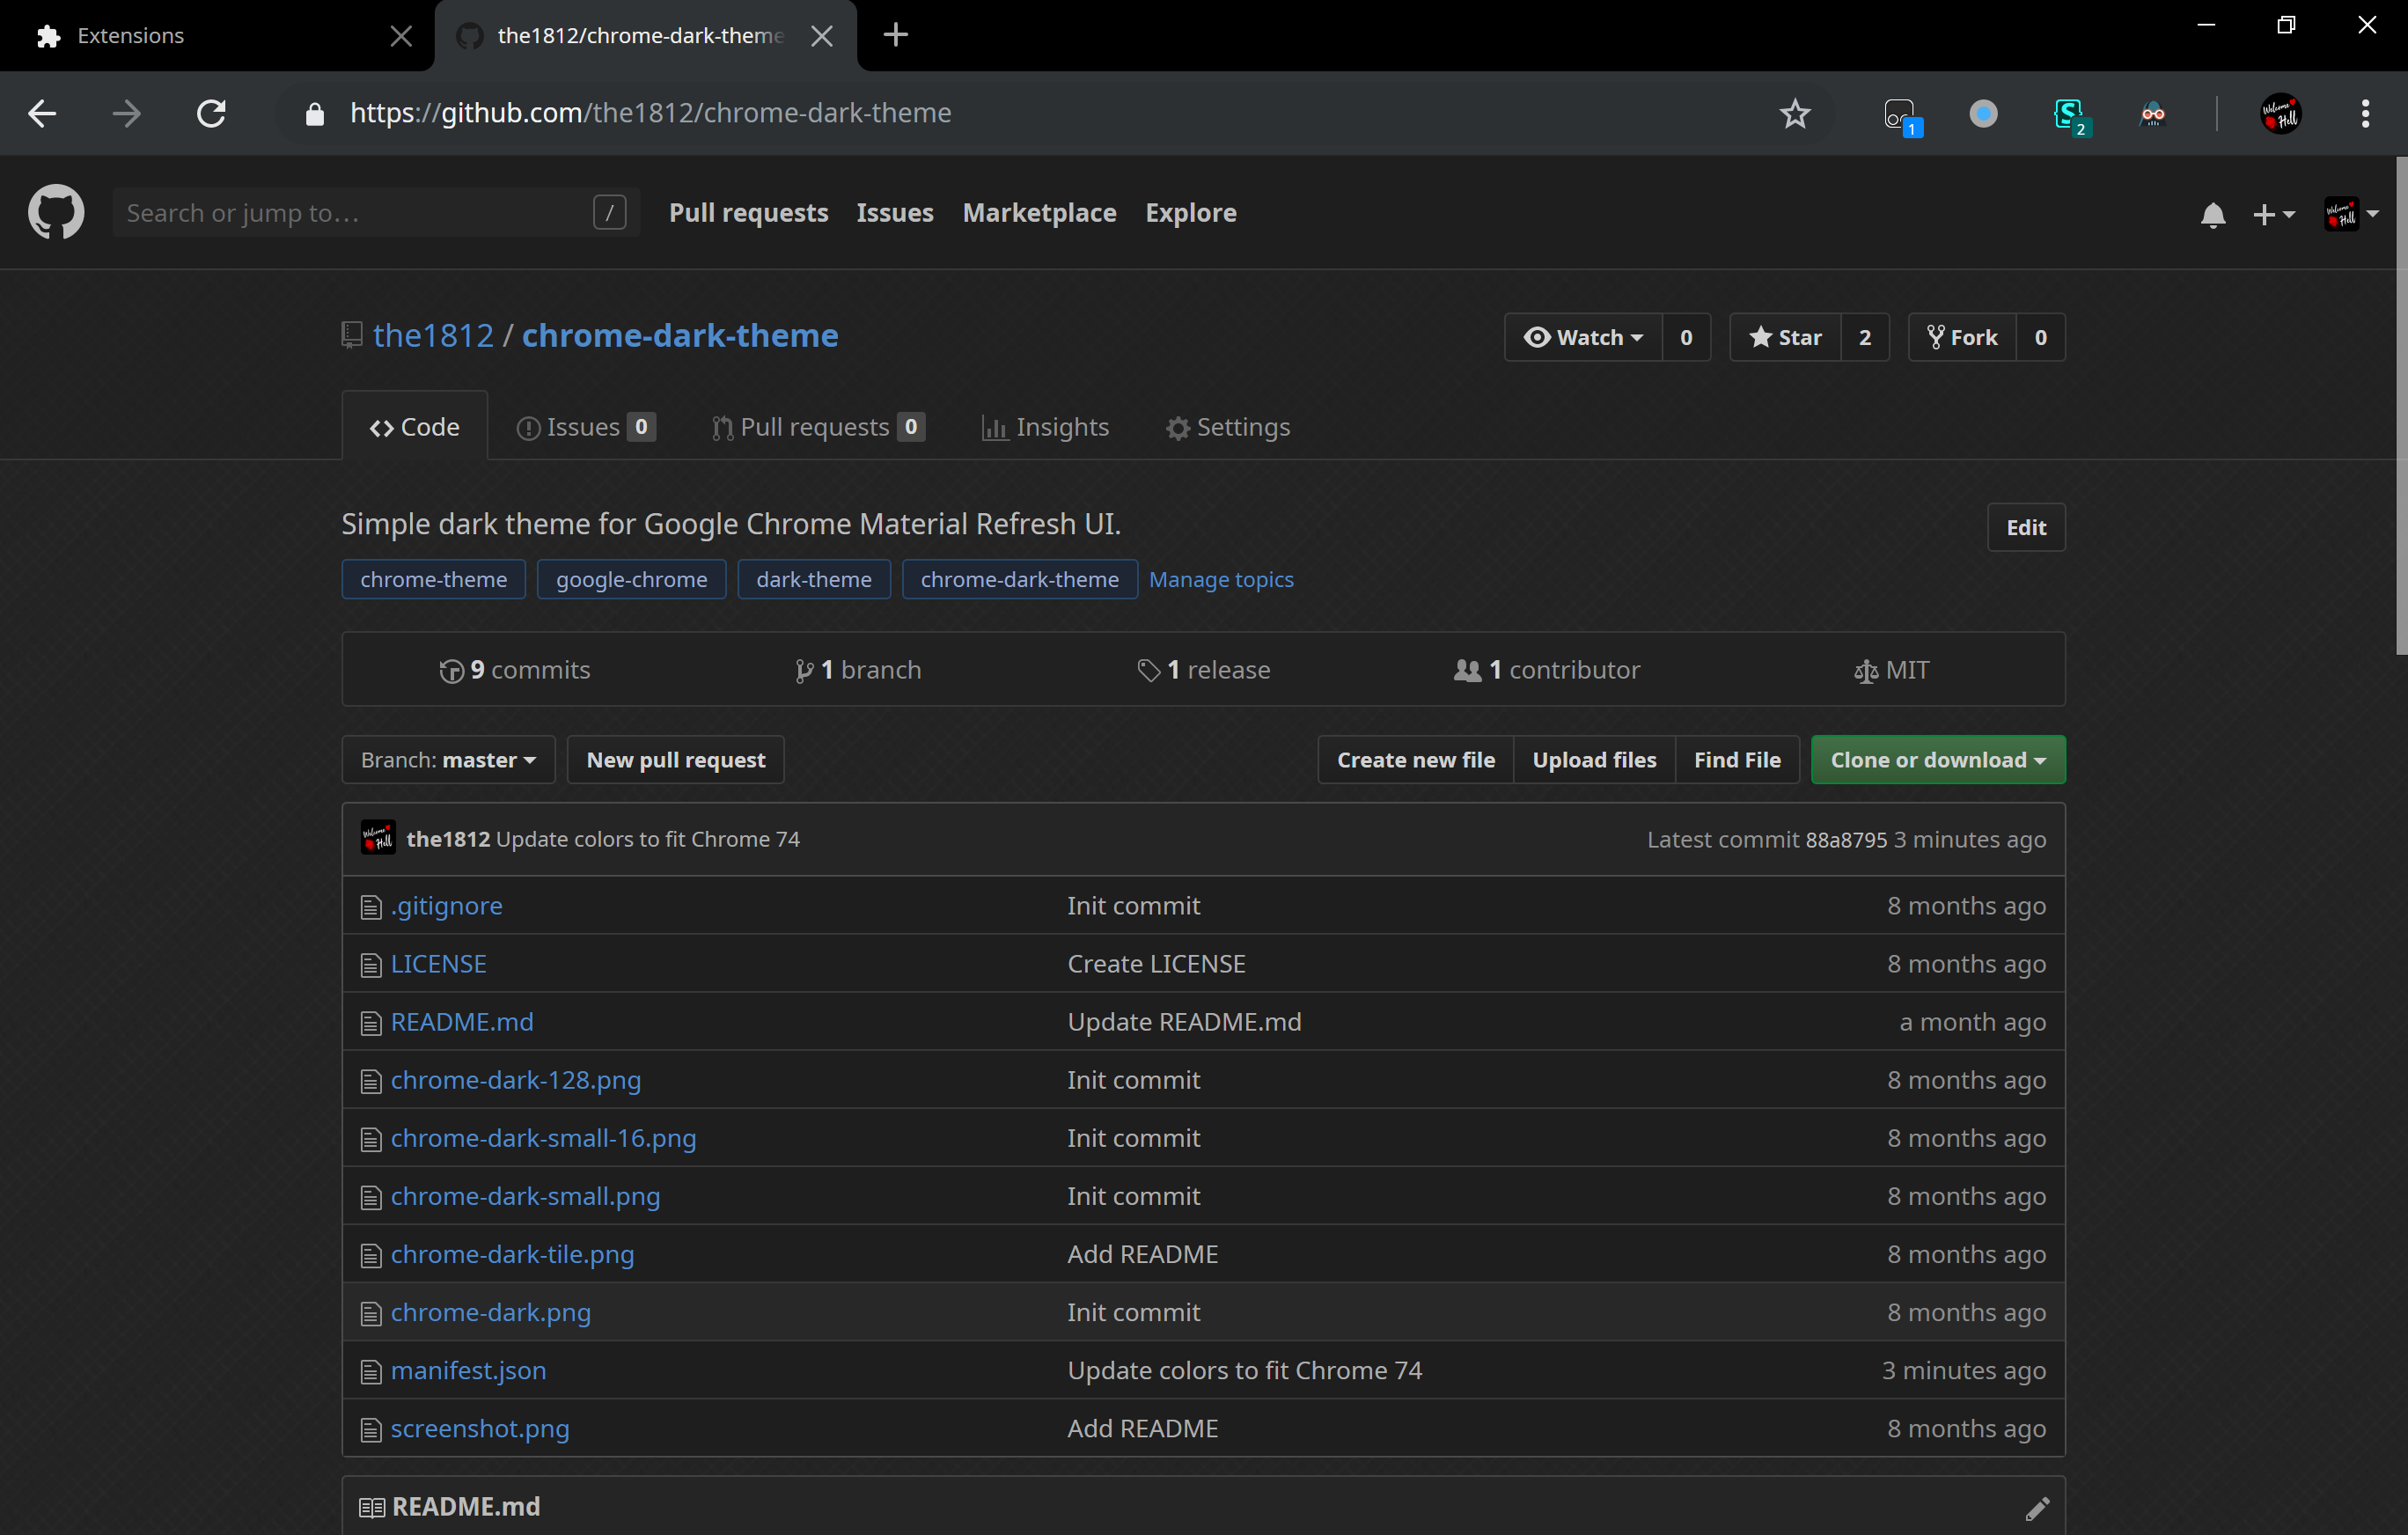Star the chrome-dark-theme repository
Image resolution: width=2408 pixels, height=1535 pixels.
coord(1786,338)
